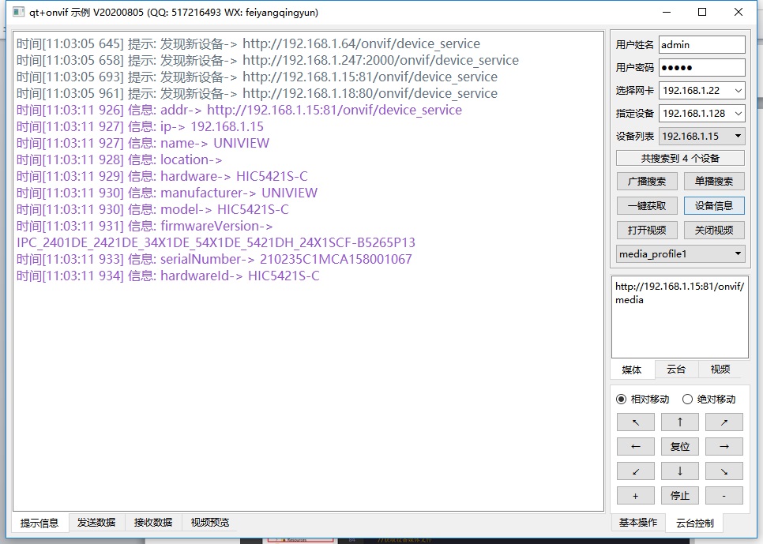This screenshot has height=544, width=763.
Task: Select 绝对移动 radio option
Action: coord(687,399)
